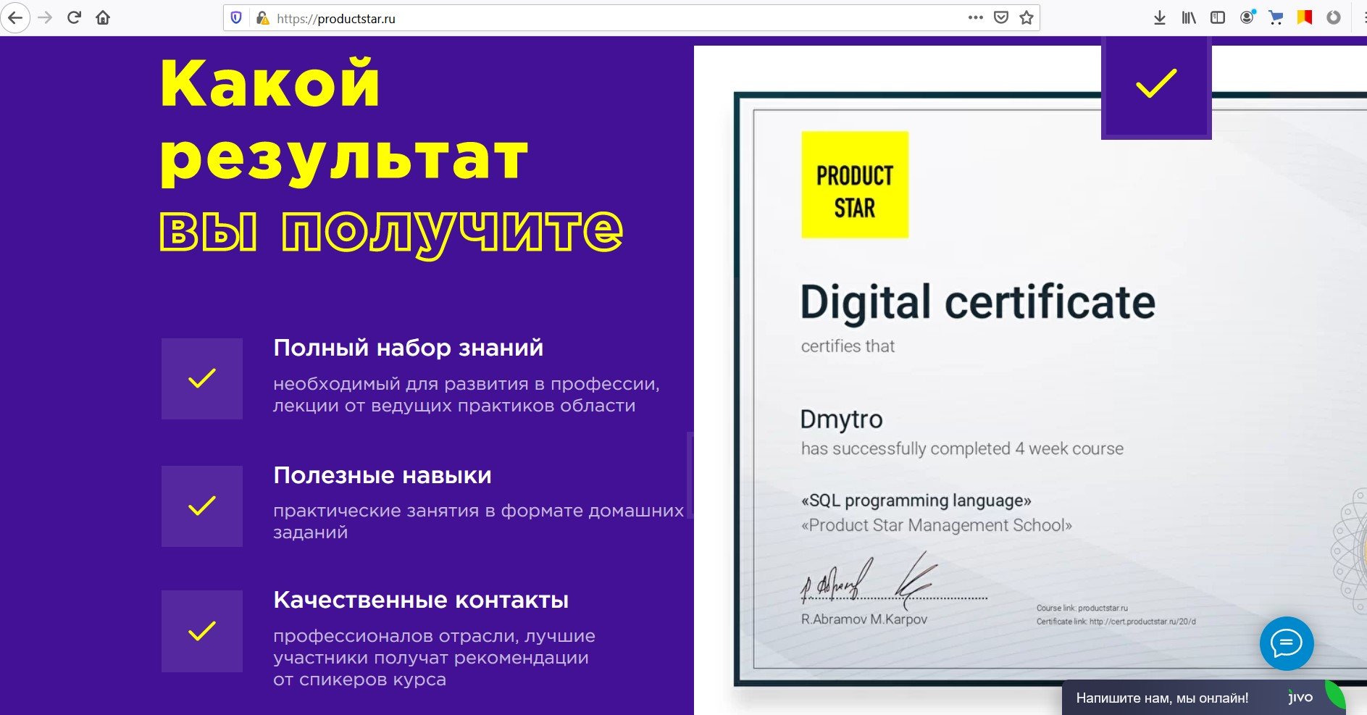Image resolution: width=1367 pixels, height=715 pixels.
Task: Click the checkmark beside Качественные контакты
Action: tap(202, 632)
